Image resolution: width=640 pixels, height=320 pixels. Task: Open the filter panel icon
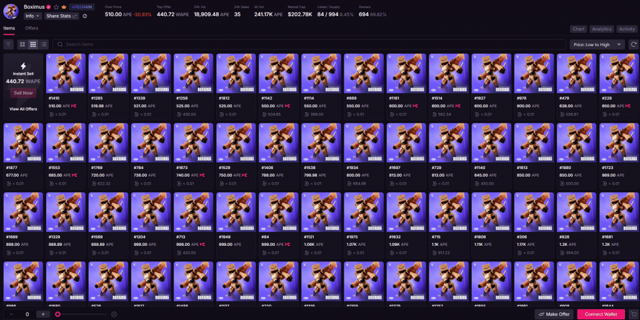(x=8, y=44)
